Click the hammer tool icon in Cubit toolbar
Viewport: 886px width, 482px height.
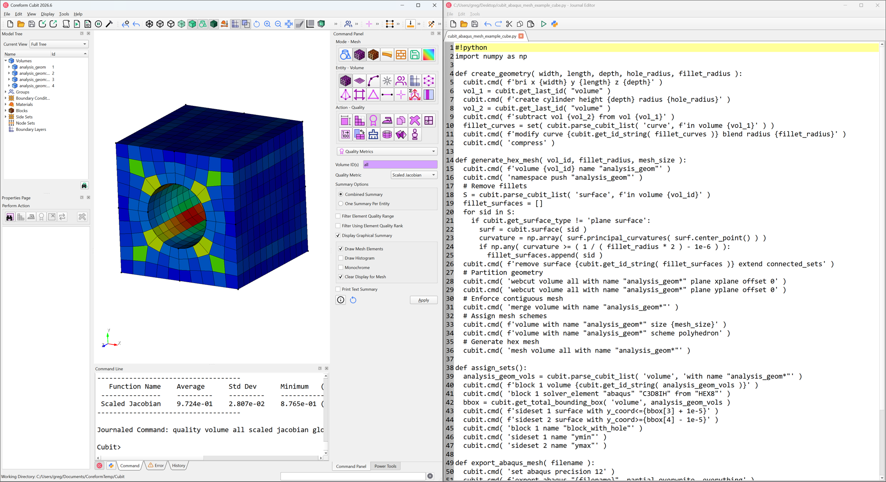coord(109,24)
